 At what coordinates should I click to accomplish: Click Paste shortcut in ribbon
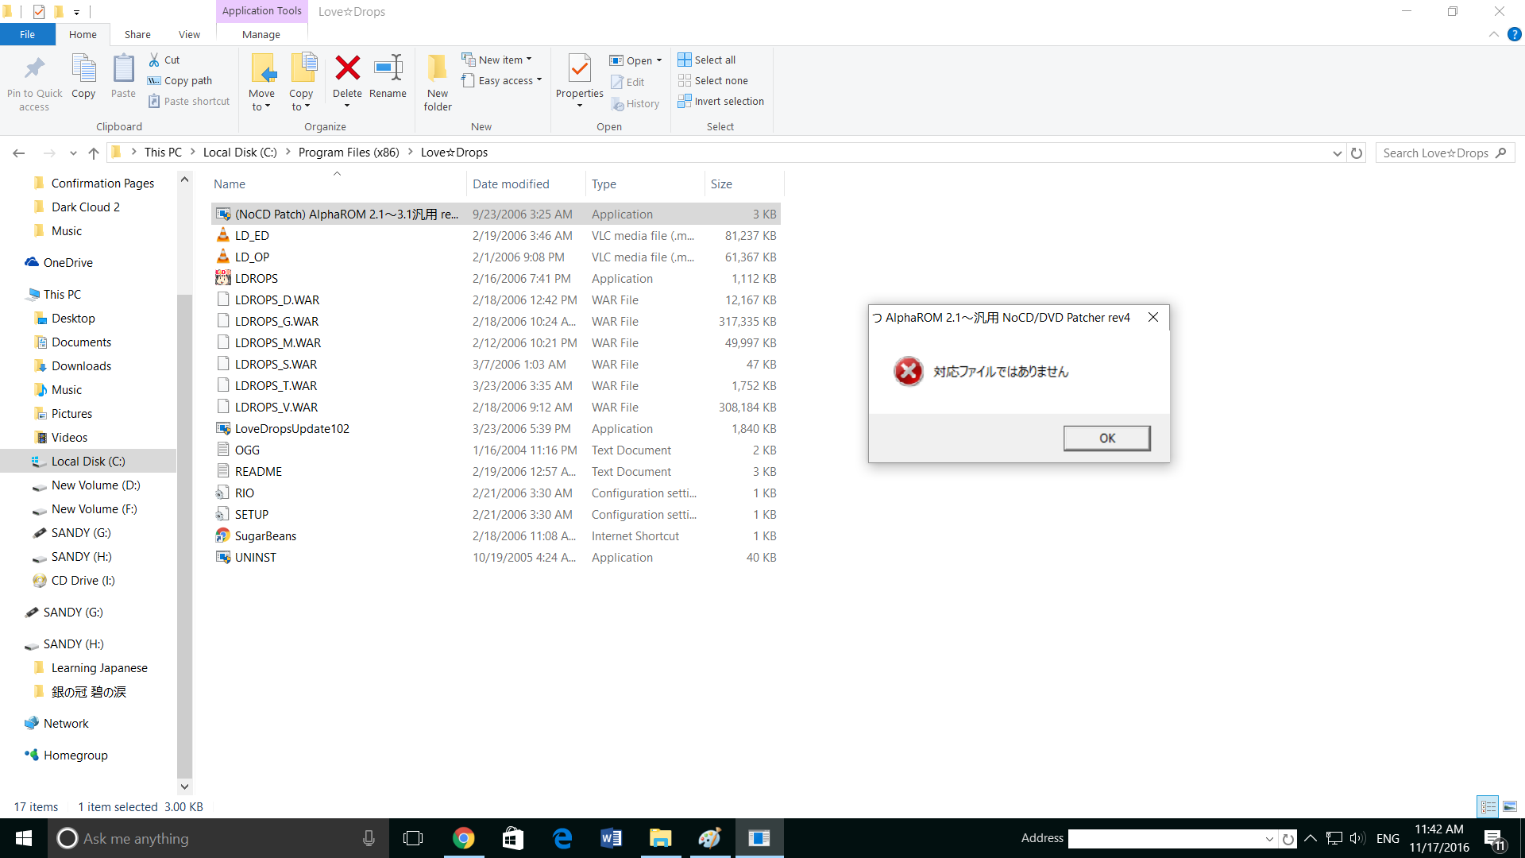(x=189, y=101)
